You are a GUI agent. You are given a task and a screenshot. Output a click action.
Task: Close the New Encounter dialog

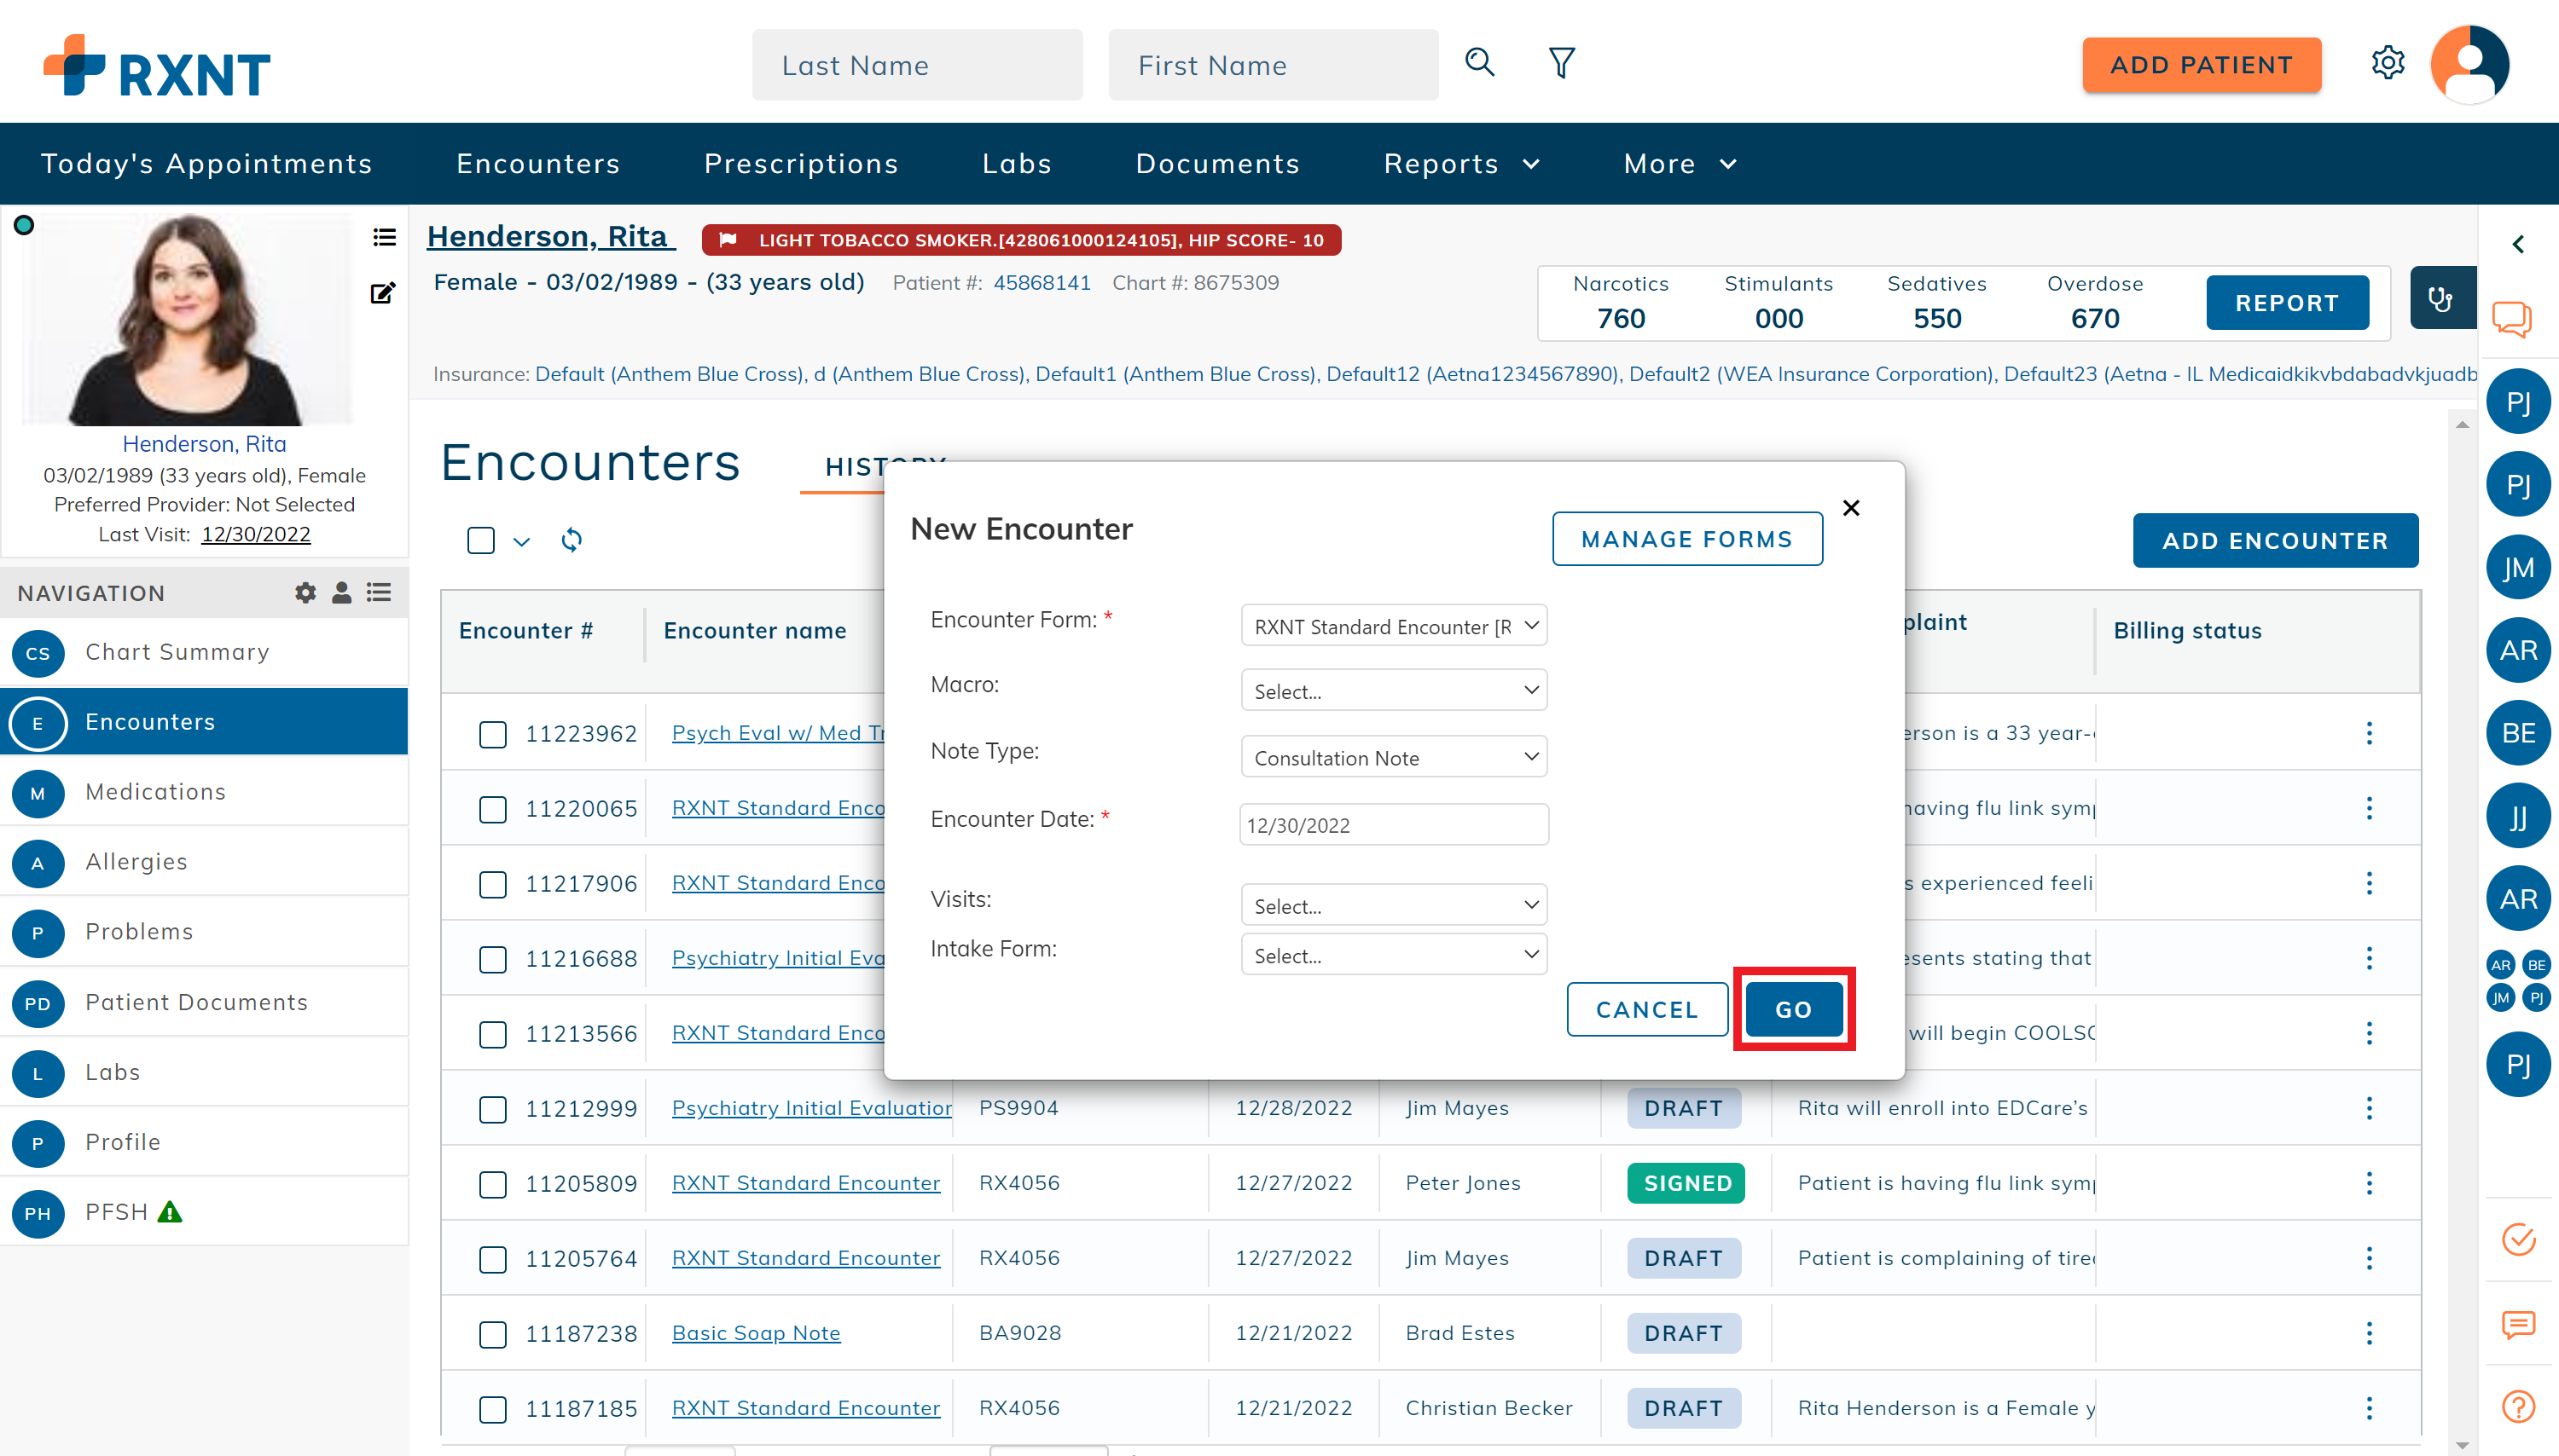[1851, 508]
